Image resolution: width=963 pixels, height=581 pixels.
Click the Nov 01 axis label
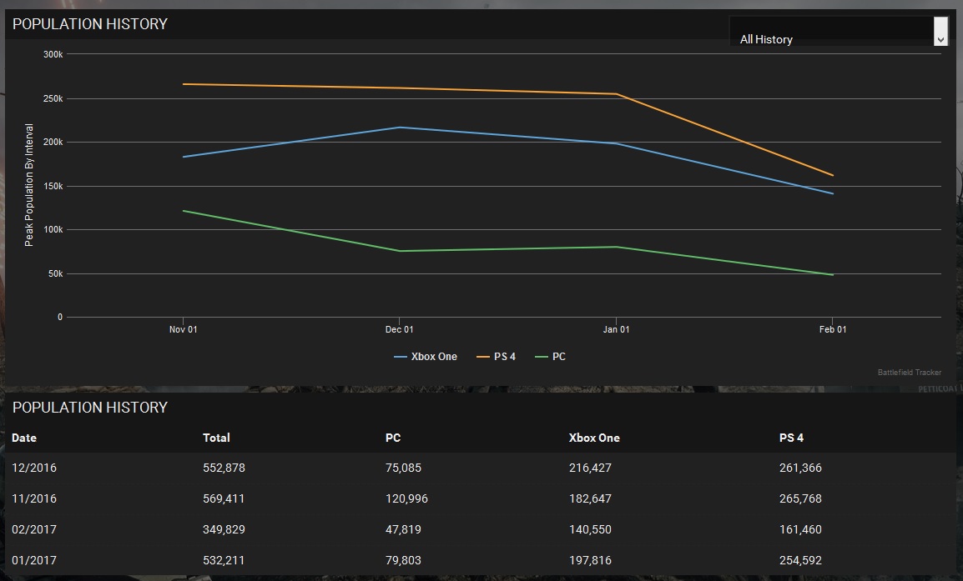183,329
